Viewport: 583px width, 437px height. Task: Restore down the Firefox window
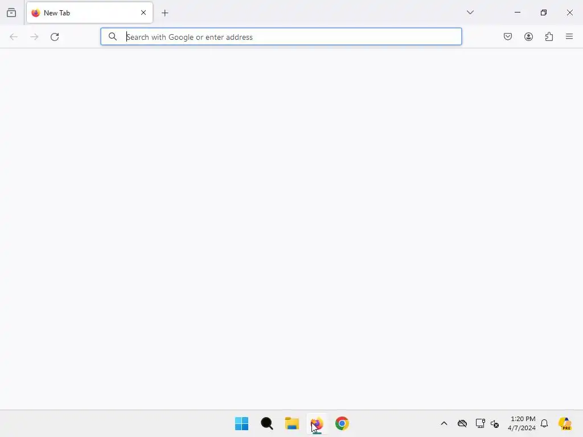[544, 13]
